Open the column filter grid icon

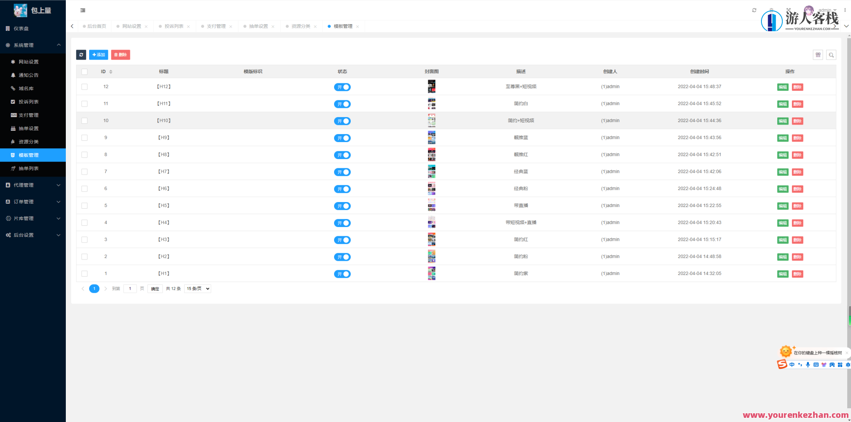pyautogui.click(x=818, y=55)
